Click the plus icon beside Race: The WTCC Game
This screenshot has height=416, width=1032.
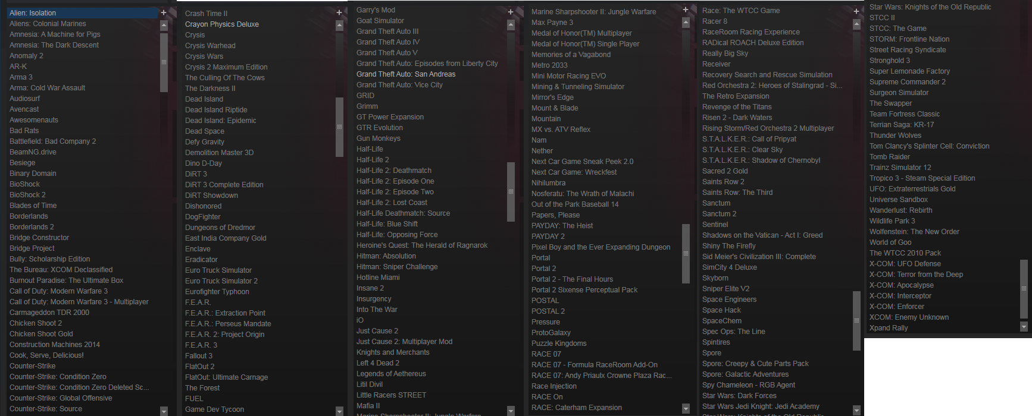coord(856,11)
